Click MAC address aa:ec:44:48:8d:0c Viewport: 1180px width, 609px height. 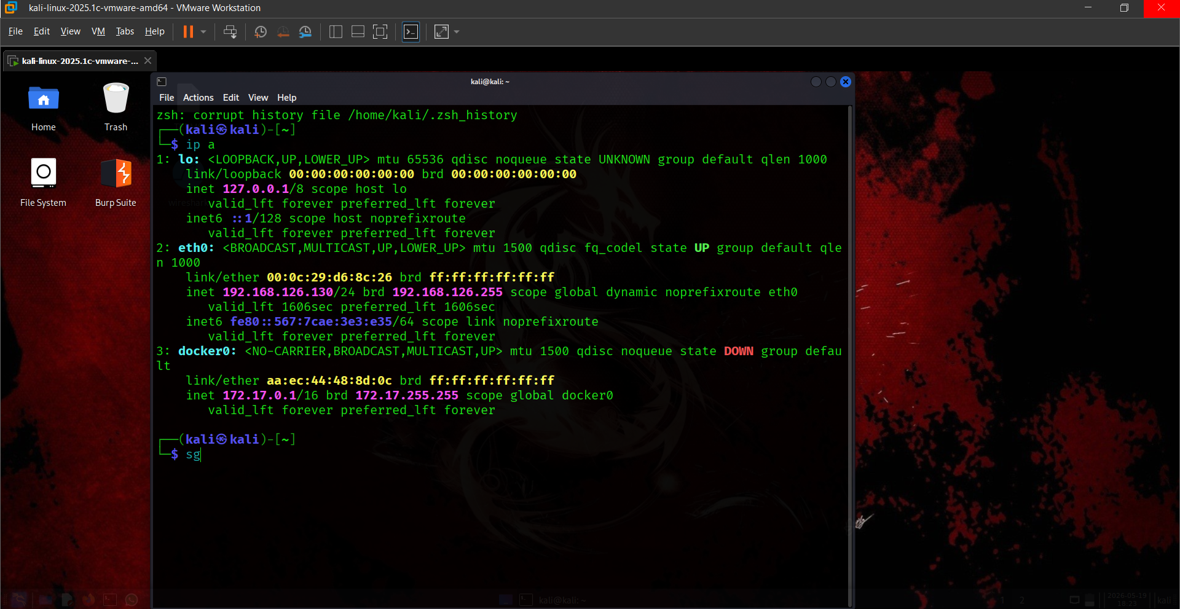point(329,380)
